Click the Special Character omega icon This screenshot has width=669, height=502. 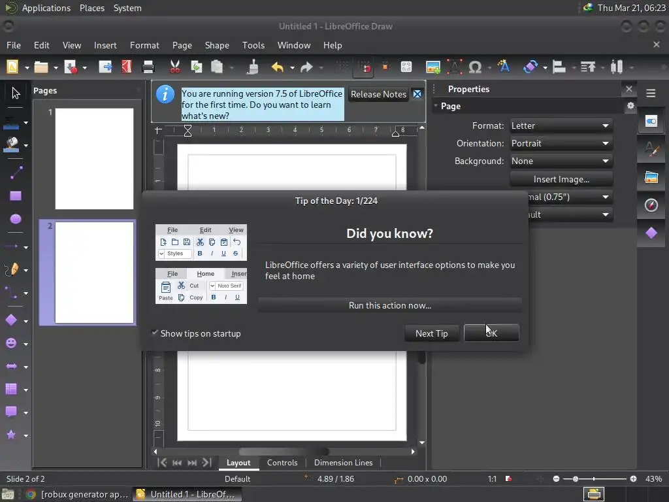pos(475,67)
